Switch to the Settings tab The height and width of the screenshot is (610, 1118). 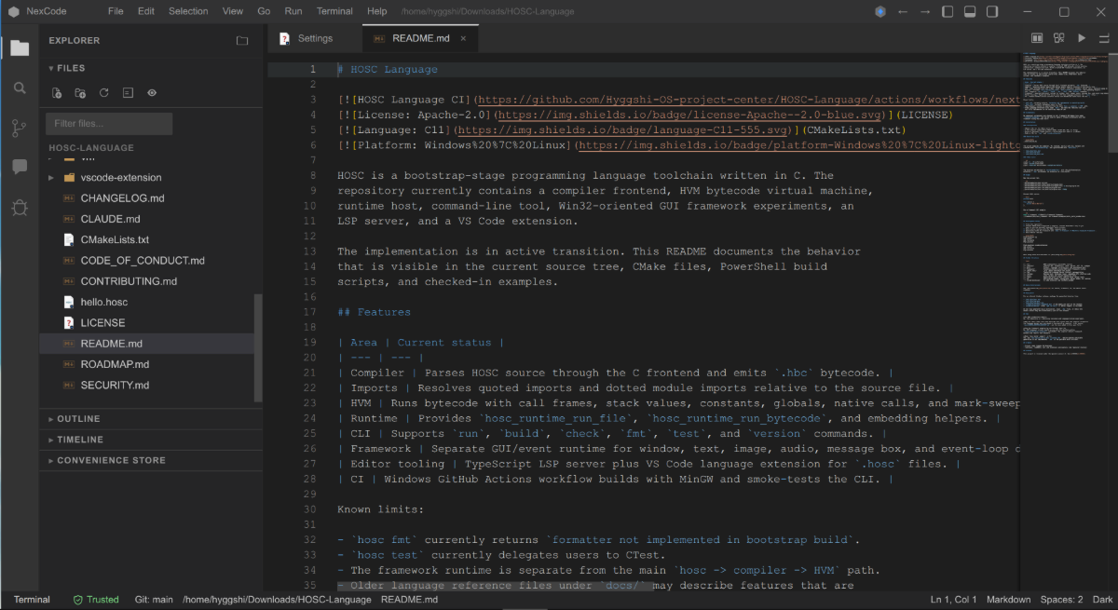coord(314,38)
